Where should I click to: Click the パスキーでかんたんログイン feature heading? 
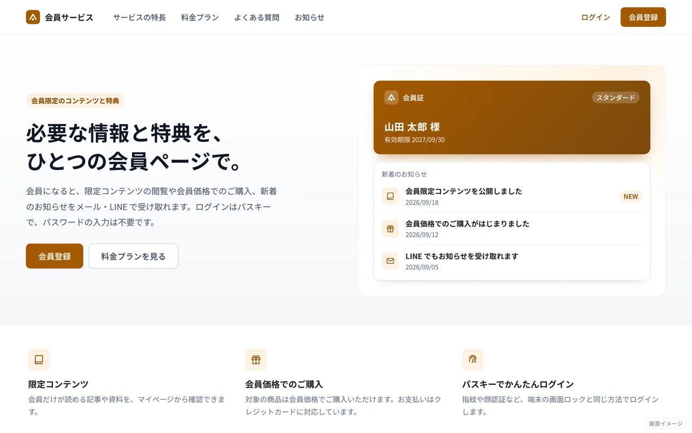[518, 384]
